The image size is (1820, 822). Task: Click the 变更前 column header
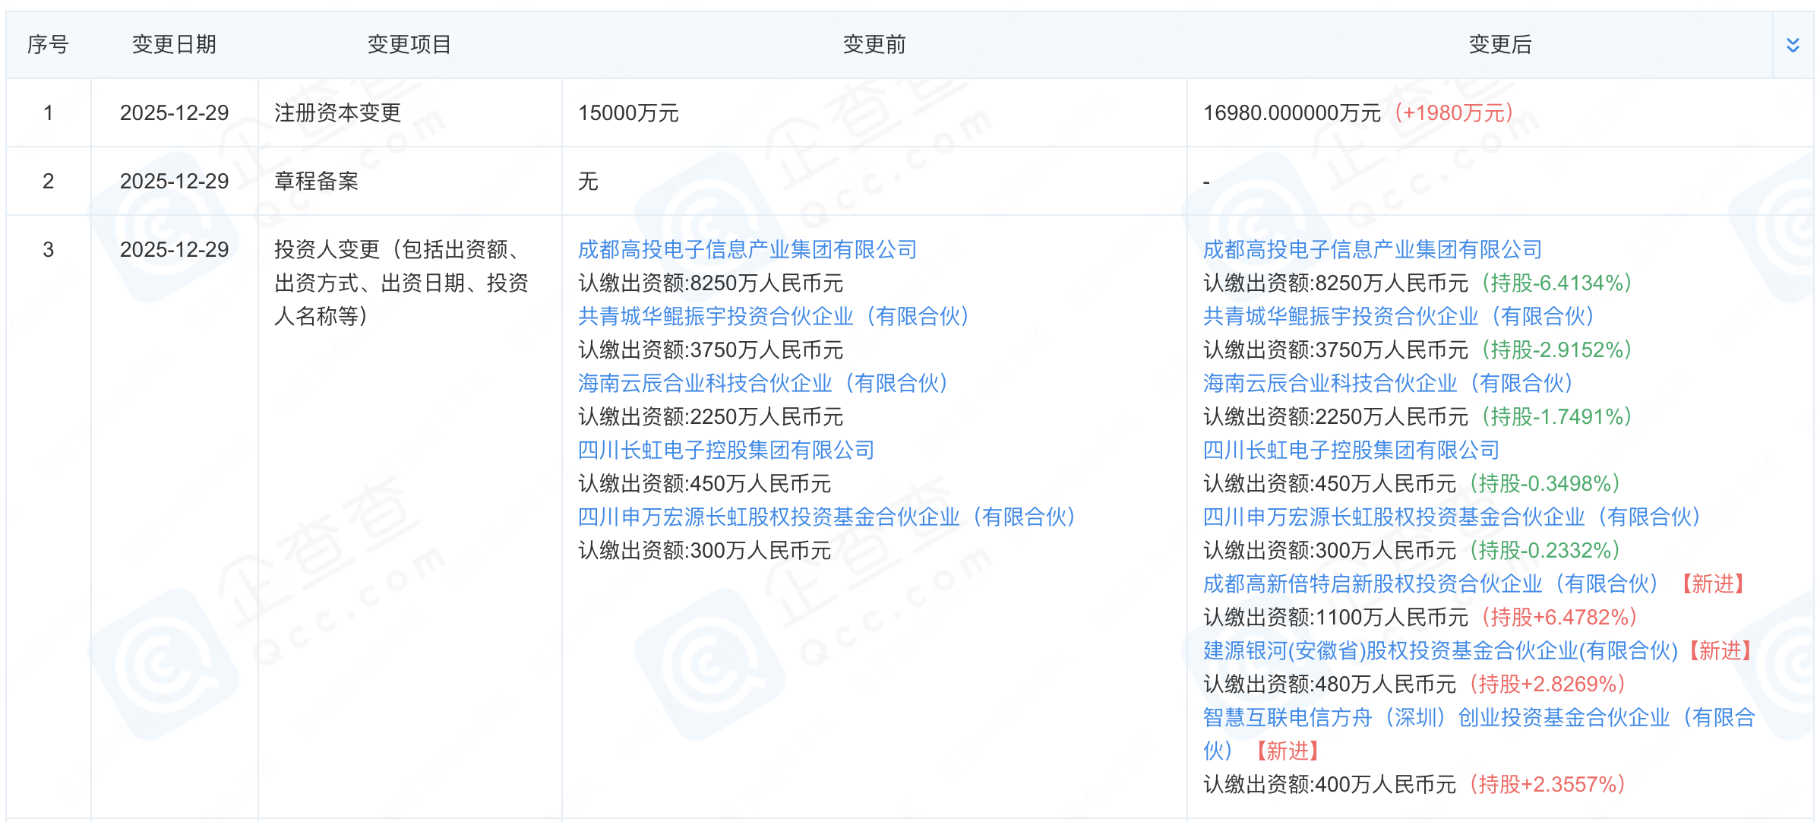point(874,45)
